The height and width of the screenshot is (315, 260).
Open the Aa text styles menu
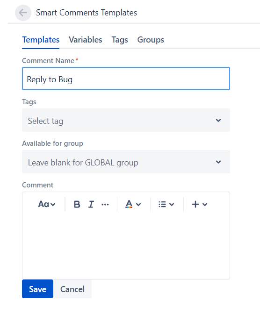click(x=47, y=204)
